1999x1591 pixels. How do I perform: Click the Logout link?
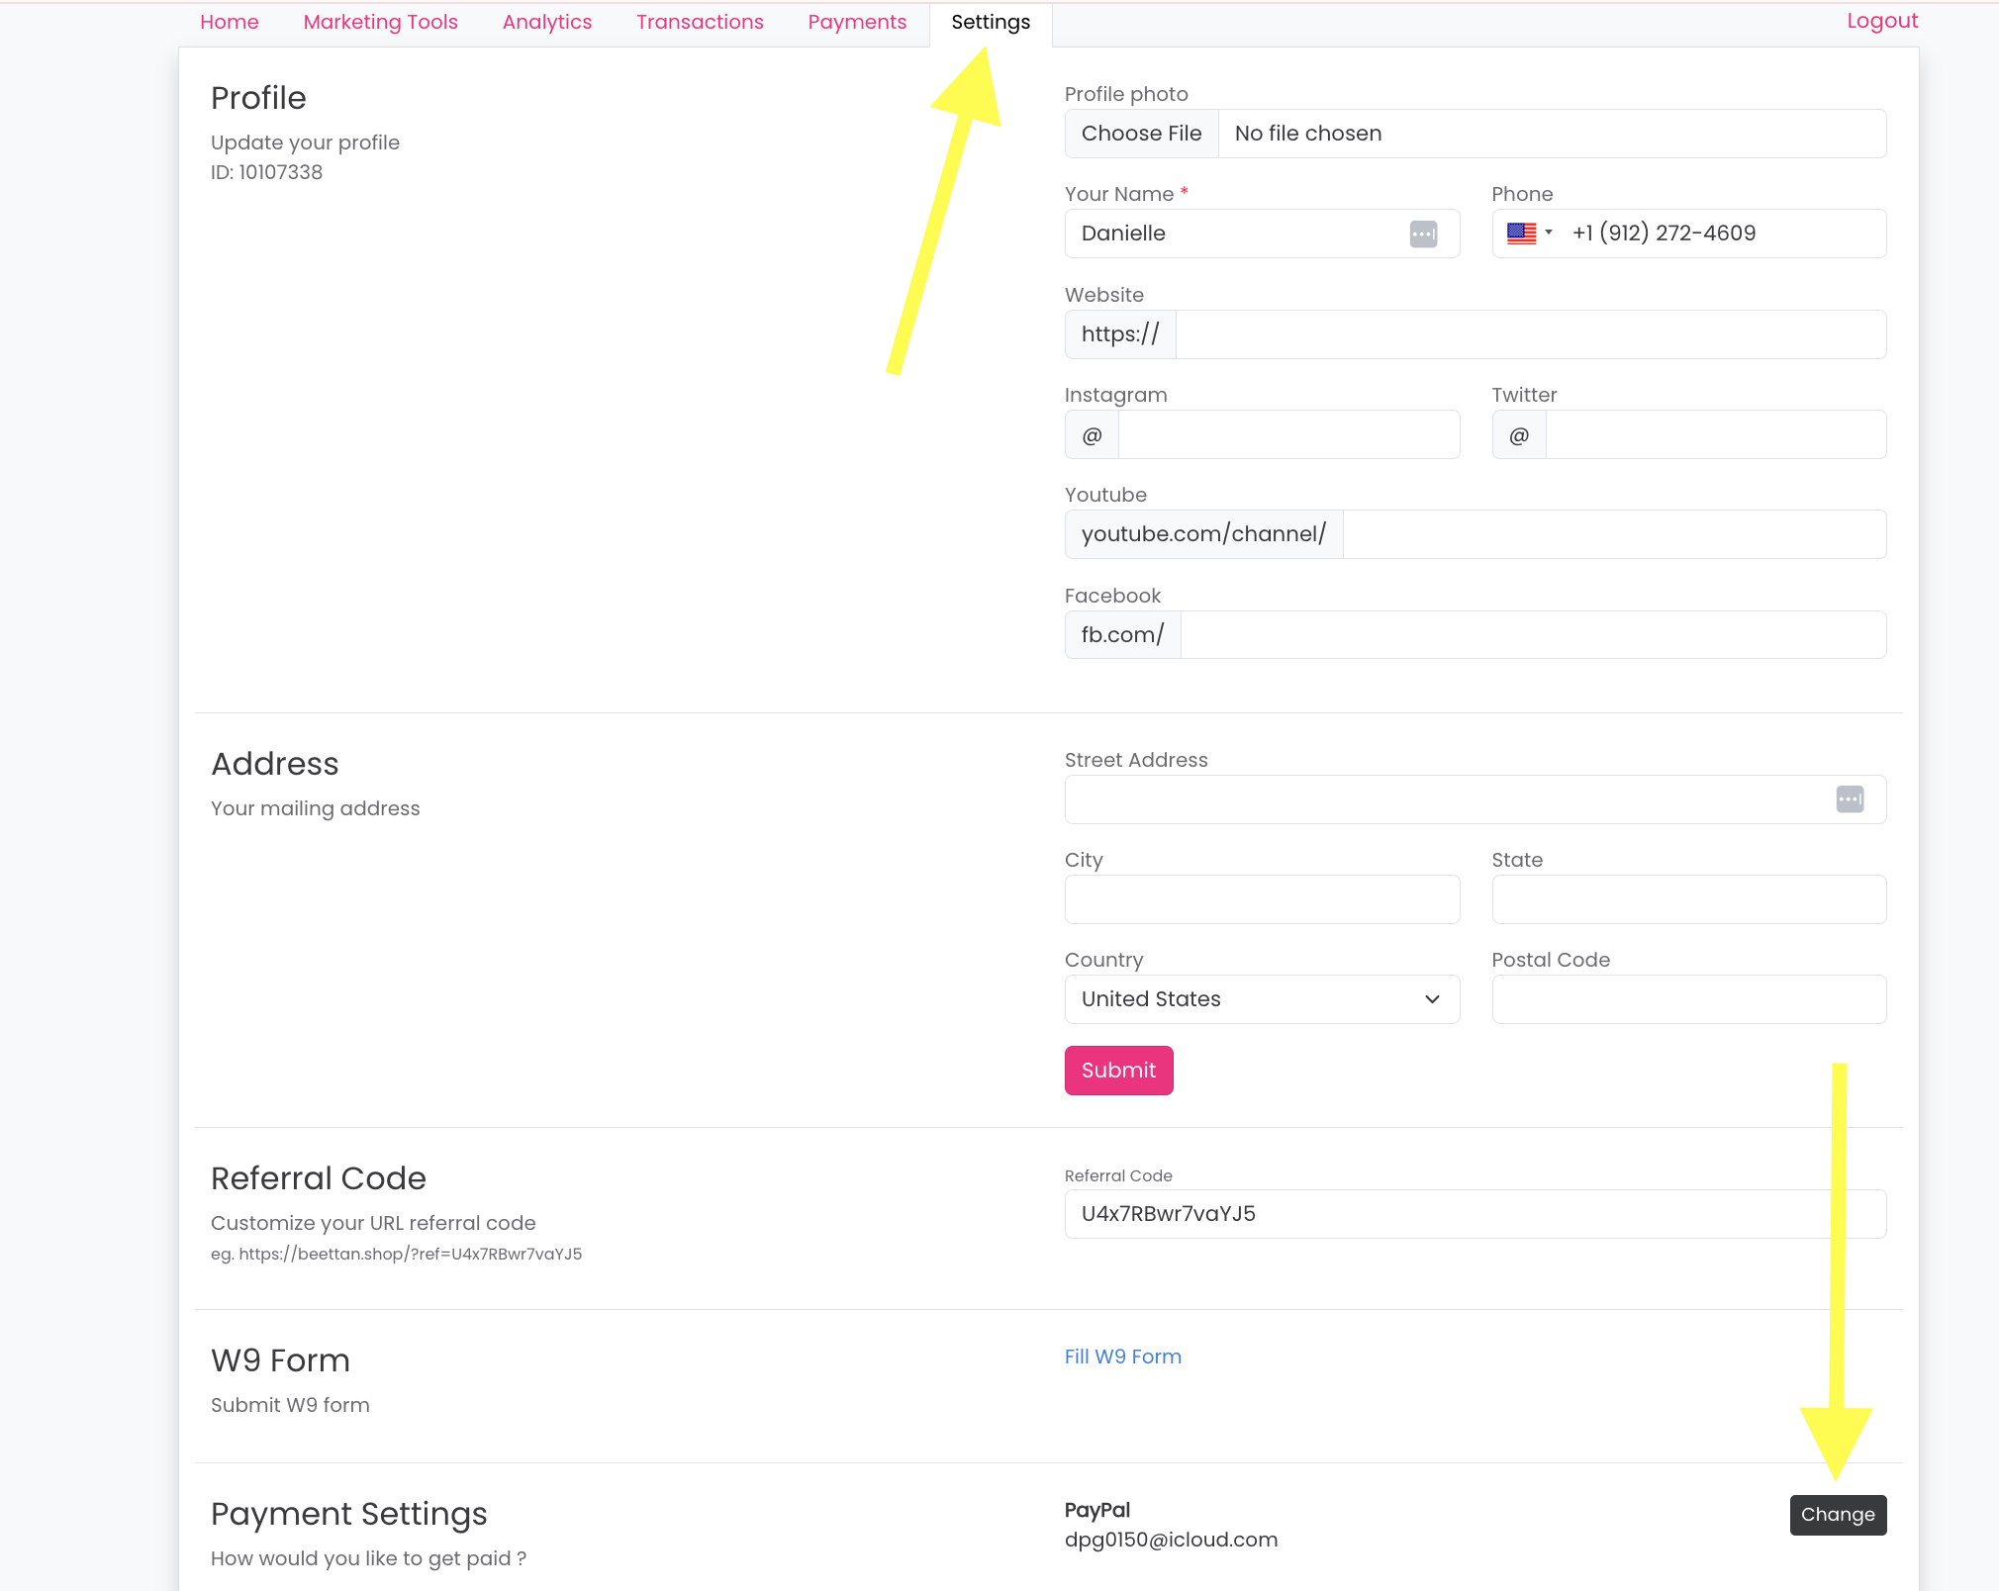pos(1881,21)
